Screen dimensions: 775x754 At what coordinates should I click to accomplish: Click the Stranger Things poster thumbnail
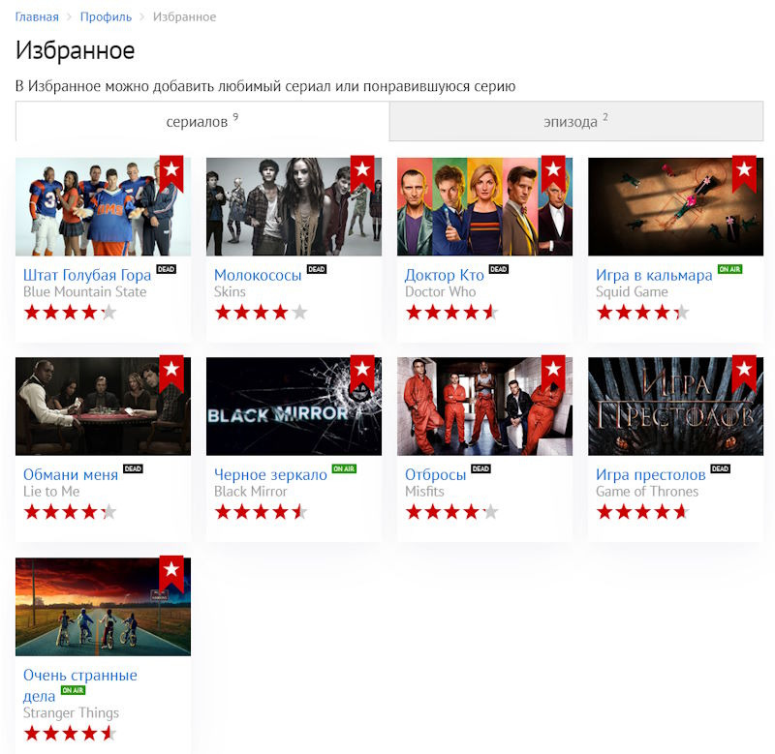[x=103, y=607]
